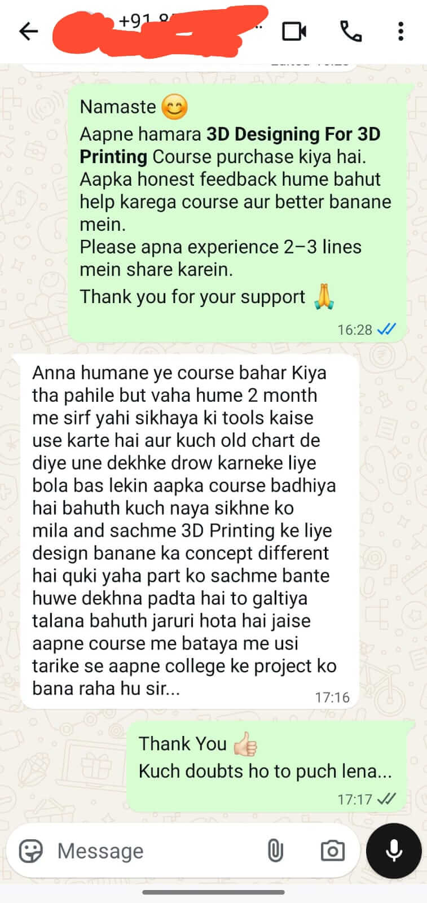Tap the thumbs up emoji

click(245, 744)
